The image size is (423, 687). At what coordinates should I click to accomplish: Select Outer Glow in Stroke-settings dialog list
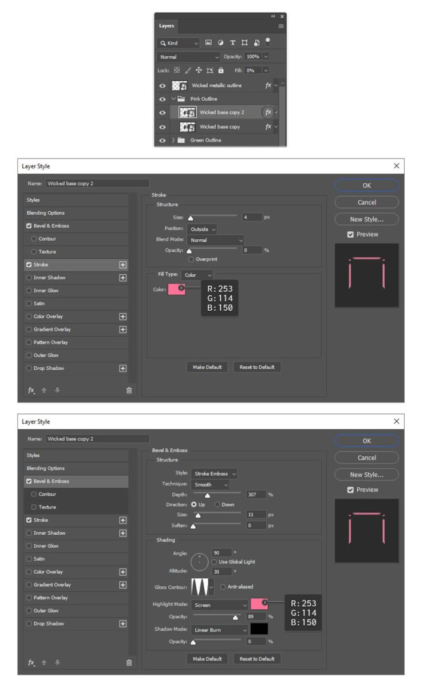(x=76, y=356)
